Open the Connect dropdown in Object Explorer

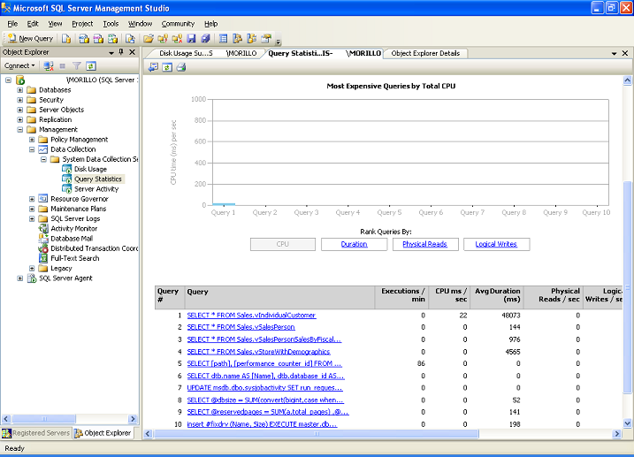click(19, 65)
